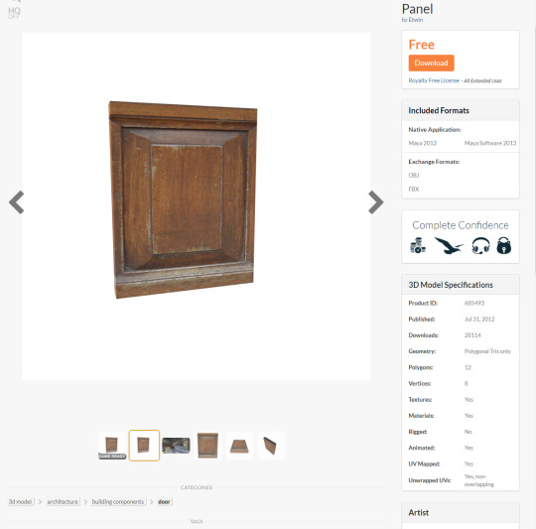Click the bird icon under Complete Confidence
The image size is (536, 529).
pyautogui.click(x=449, y=245)
